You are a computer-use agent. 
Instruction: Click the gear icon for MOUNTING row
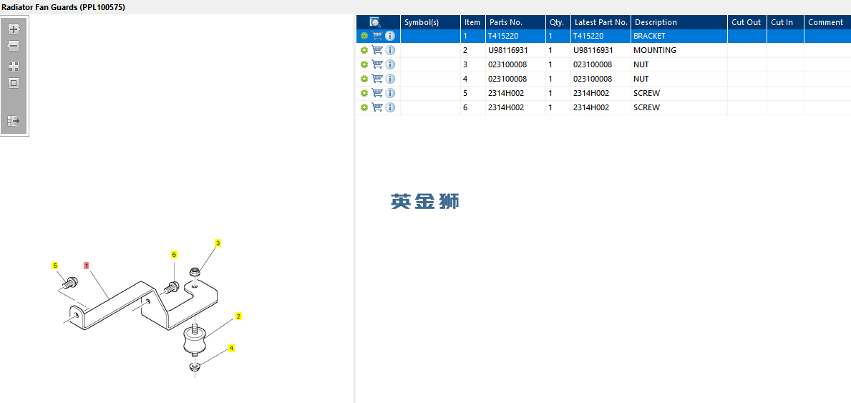(364, 50)
